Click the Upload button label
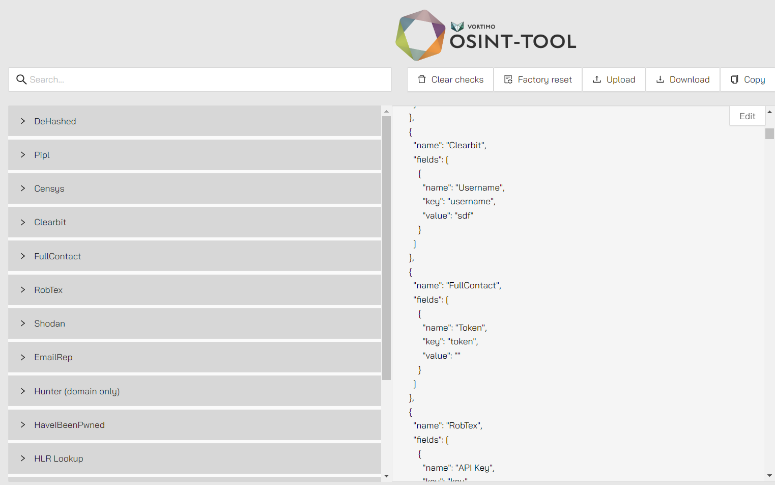This screenshot has width=775, height=485. tap(621, 79)
